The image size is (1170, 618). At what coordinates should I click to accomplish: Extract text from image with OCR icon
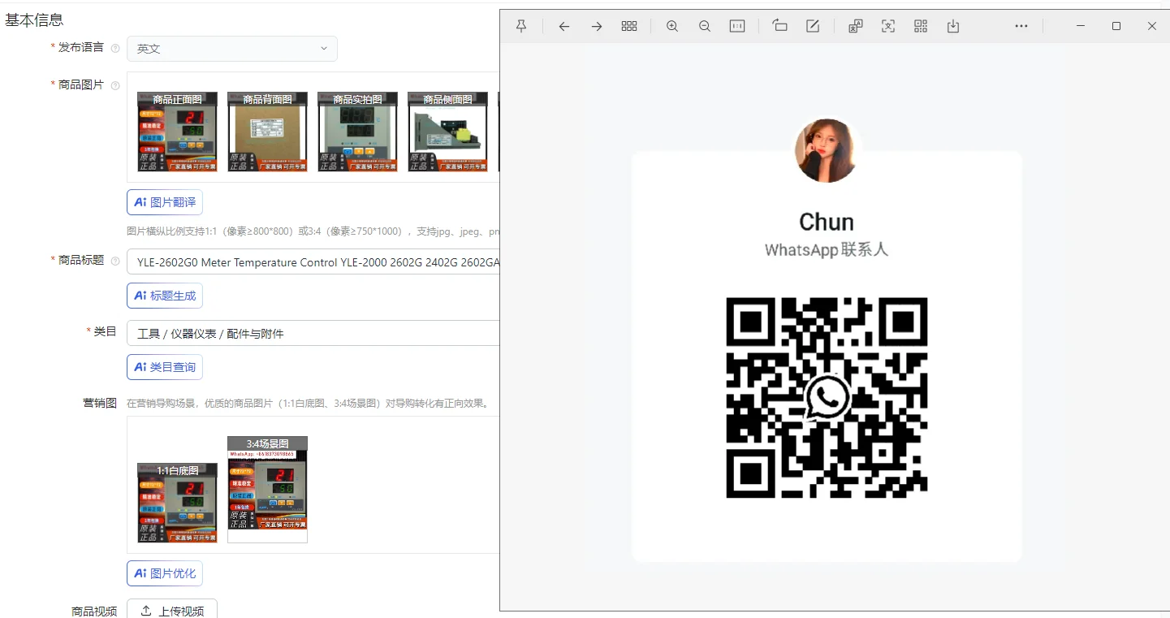888,26
